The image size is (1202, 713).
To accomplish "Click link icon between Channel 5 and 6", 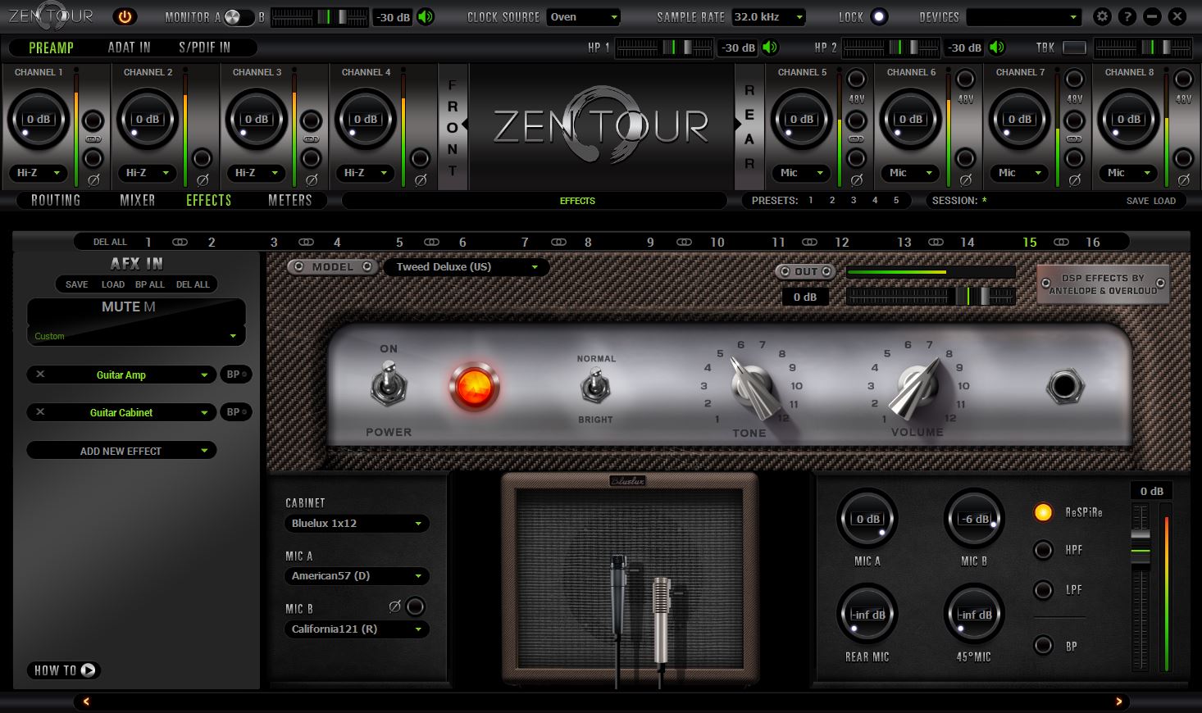I will pos(856,139).
